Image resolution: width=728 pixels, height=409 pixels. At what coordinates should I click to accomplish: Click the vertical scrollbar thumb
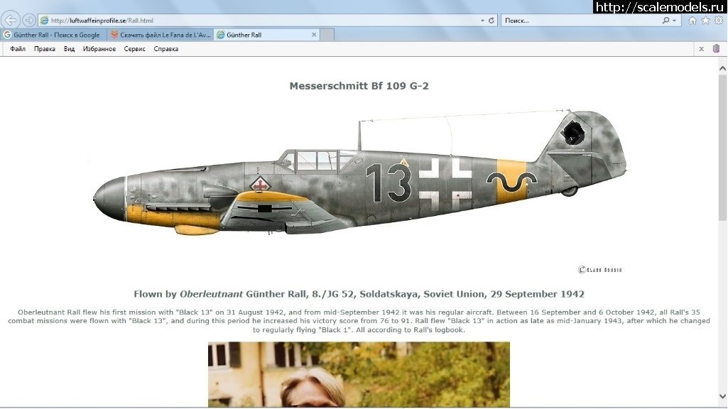tap(722, 148)
